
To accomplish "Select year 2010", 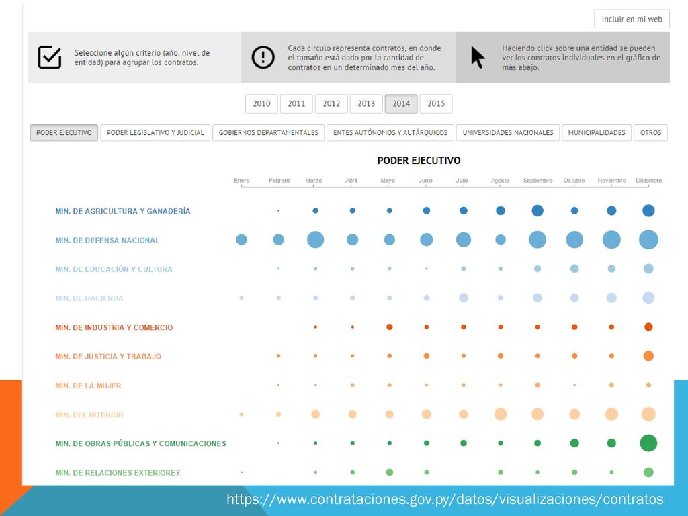I will (261, 103).
